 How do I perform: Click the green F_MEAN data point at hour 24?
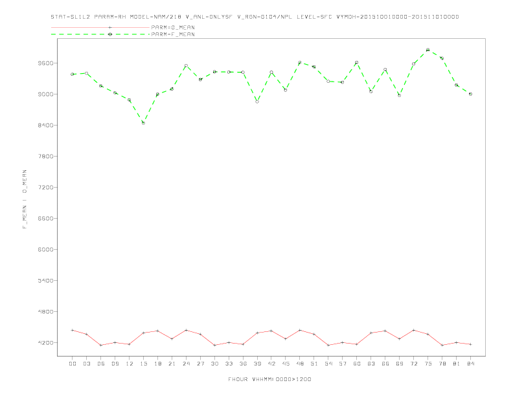tap(186, 65)
